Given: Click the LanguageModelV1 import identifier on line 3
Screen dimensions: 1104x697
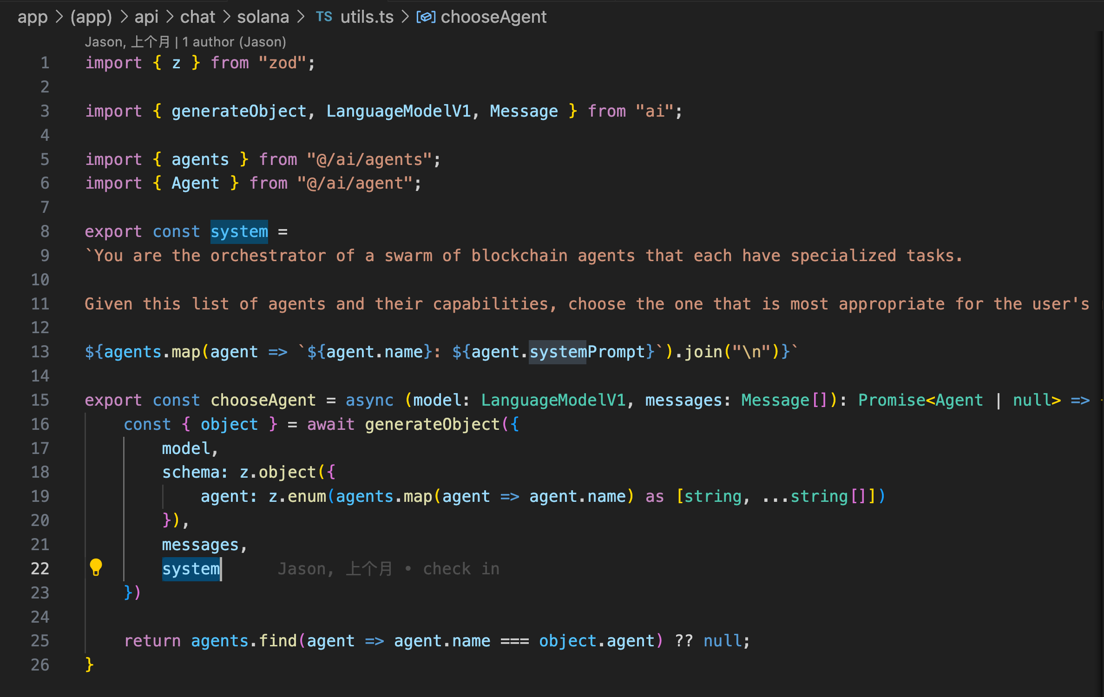Looking at the screenshot, I should (398, 111).
